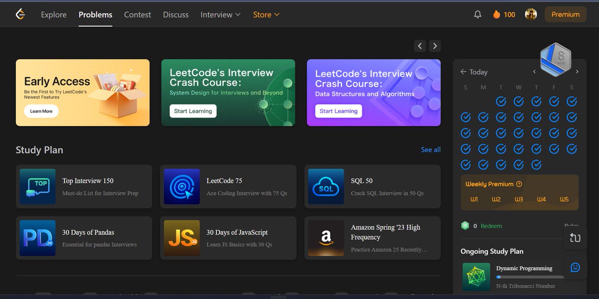Image resolution: width=599 pixels, height=299 pixels.
Task: Open the Store dropdown menu
Action: coord(266,14)
